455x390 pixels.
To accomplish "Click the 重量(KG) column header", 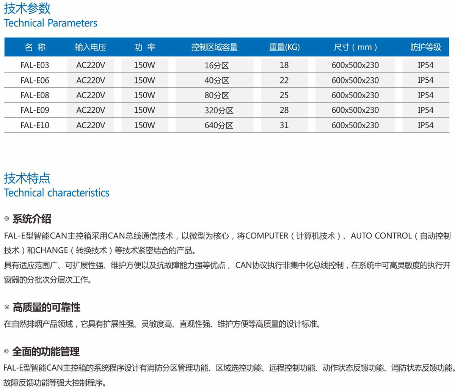I will pos(284,47).
